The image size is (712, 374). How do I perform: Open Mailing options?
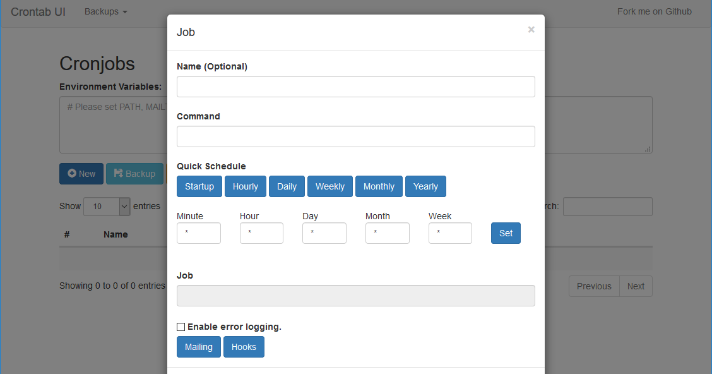click(x=198, y=347)
